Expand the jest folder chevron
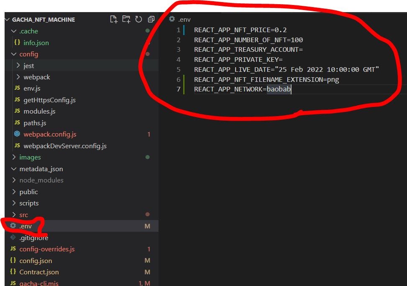407x286 pixels. [x=18, y=66]
